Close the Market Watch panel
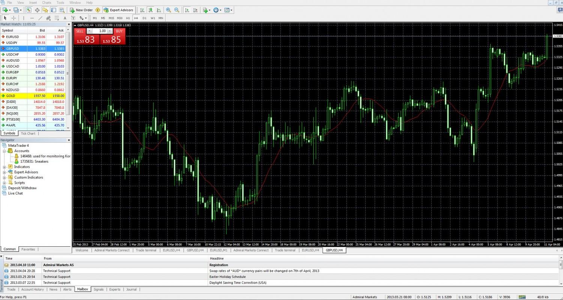Image resolution: width=563 pixels, height=300 pixels. pyautogui.click(x=69, y=24)
